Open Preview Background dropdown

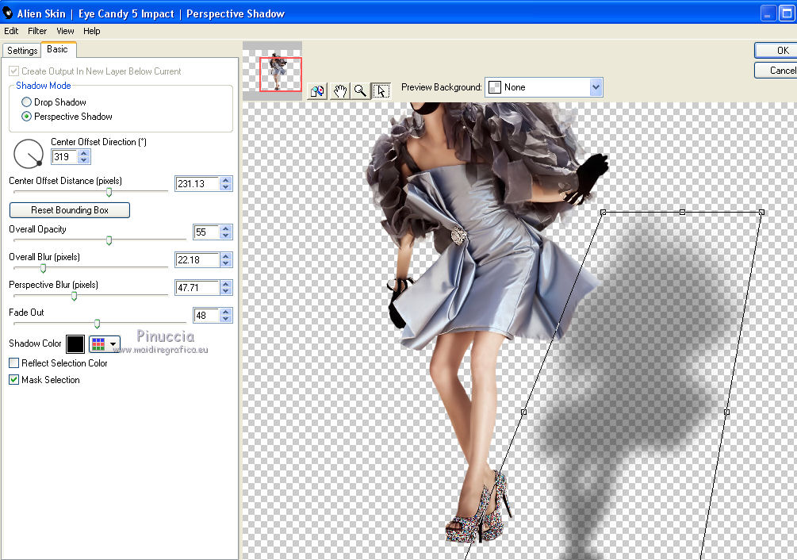tap(596, 87)
